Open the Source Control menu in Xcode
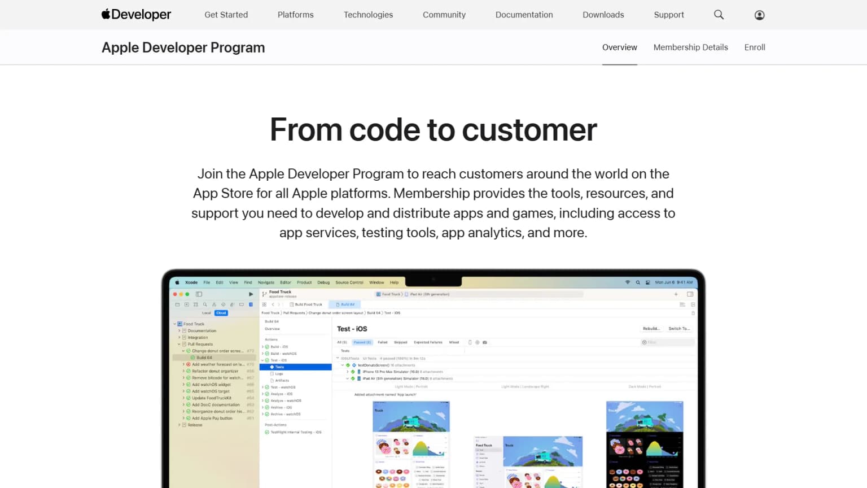The height and width of the screenshot is (488, 867). coord(349,282)
